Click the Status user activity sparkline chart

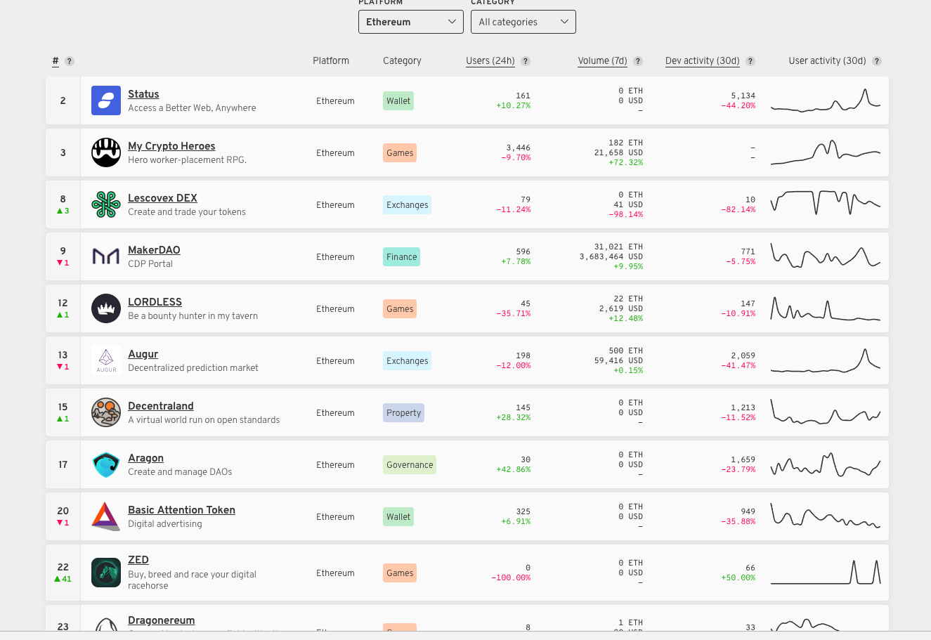pos(826,100)
